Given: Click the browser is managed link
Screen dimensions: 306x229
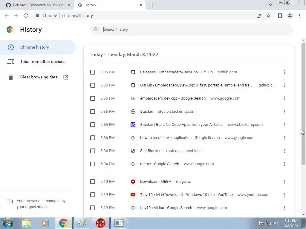Looking at the screenshot, I should coord(43,201).
